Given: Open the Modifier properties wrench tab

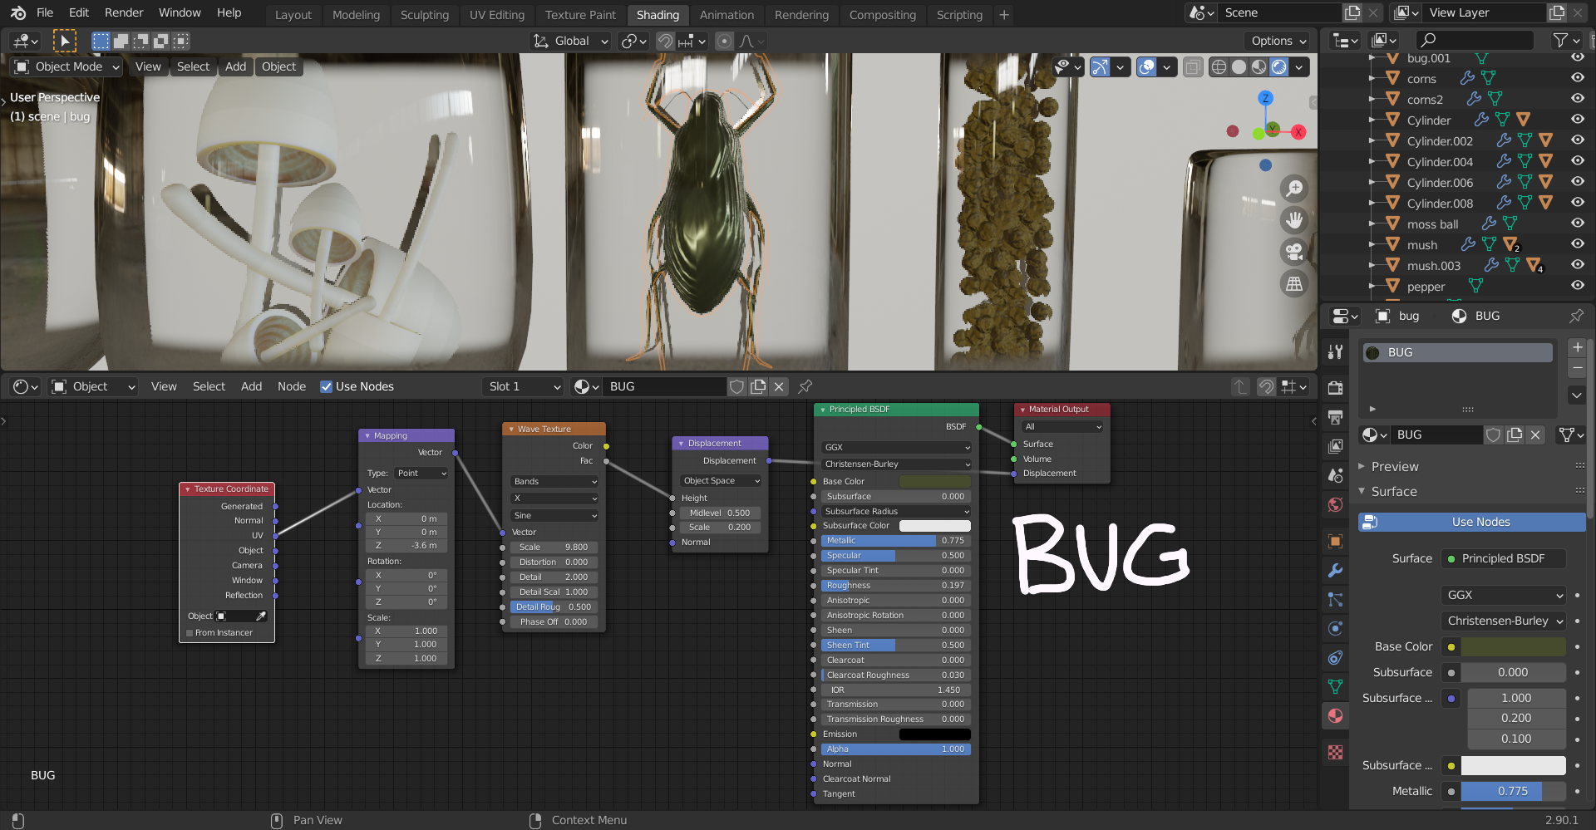Looking at the screenshot, I should tap(1335, 570).
